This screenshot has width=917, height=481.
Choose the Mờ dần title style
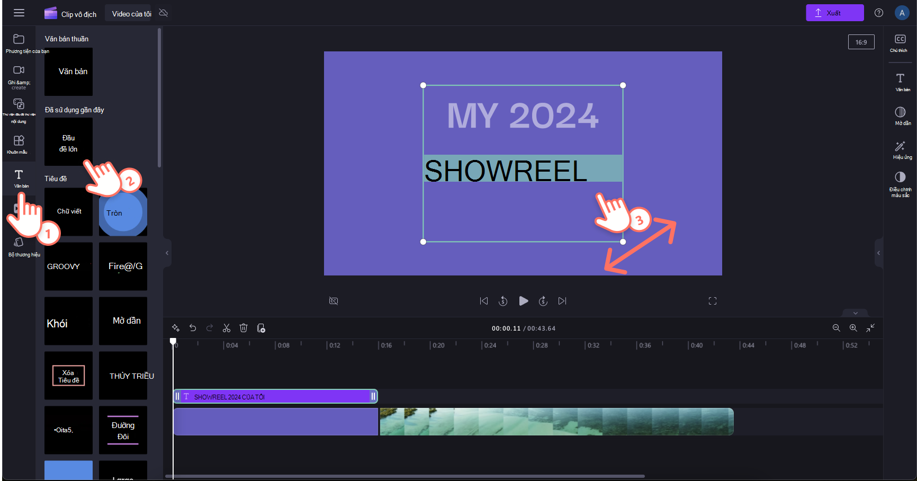123,321
